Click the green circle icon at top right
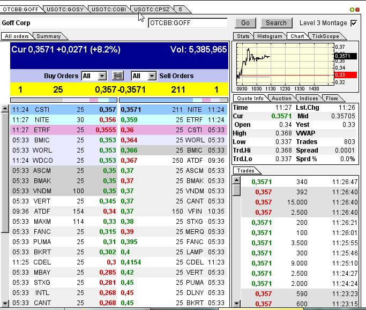This screenshot has width=366, height=310. (x=352, y=10)
